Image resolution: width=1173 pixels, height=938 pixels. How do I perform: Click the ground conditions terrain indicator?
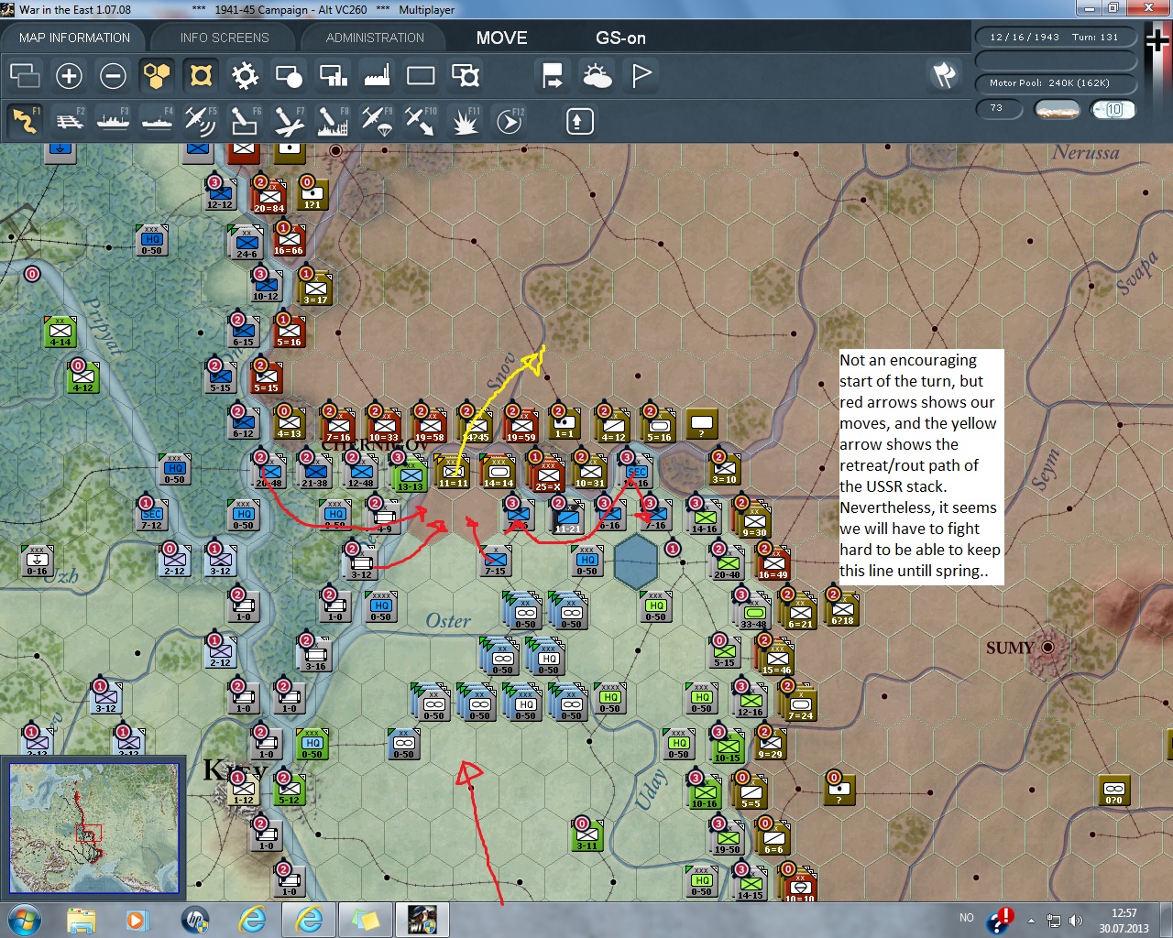tap(1057, 110)
